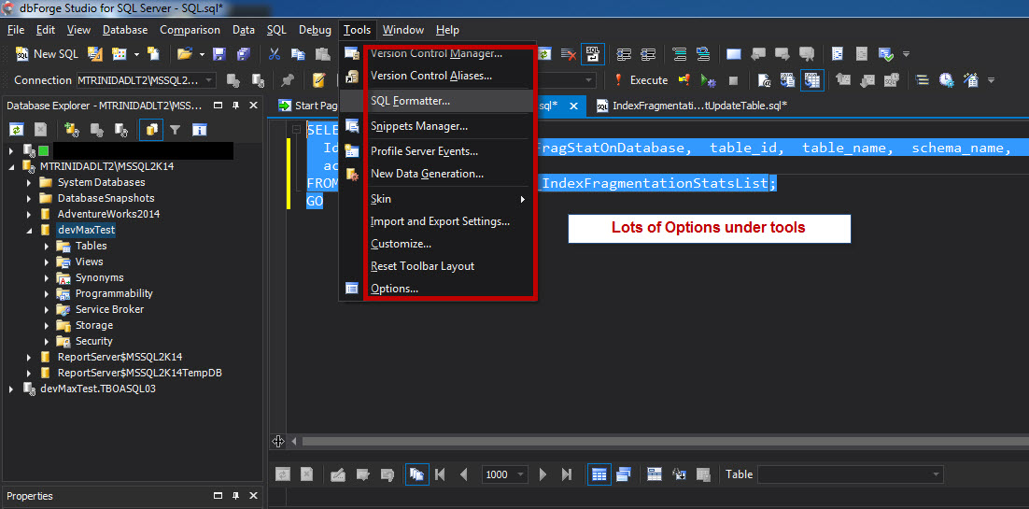Collapse the devMaxTest database node
The height and width of the screenshot is (509, 1029).
(29, 230)
